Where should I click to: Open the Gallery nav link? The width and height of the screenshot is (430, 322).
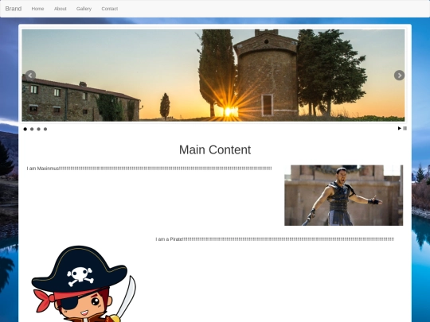tap(84, 9)
